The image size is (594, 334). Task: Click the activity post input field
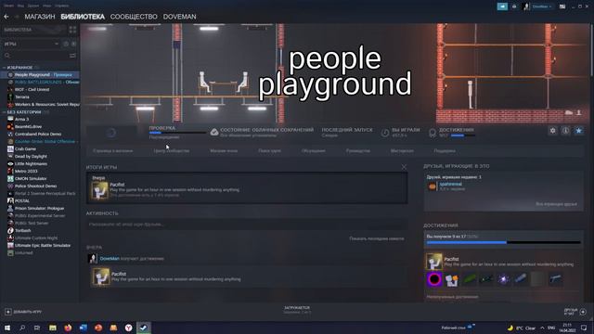click(247, 225)
